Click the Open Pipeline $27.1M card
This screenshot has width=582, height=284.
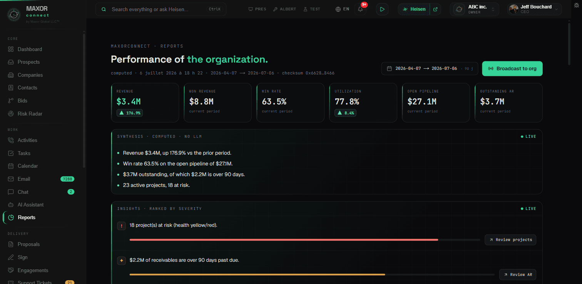436,103
